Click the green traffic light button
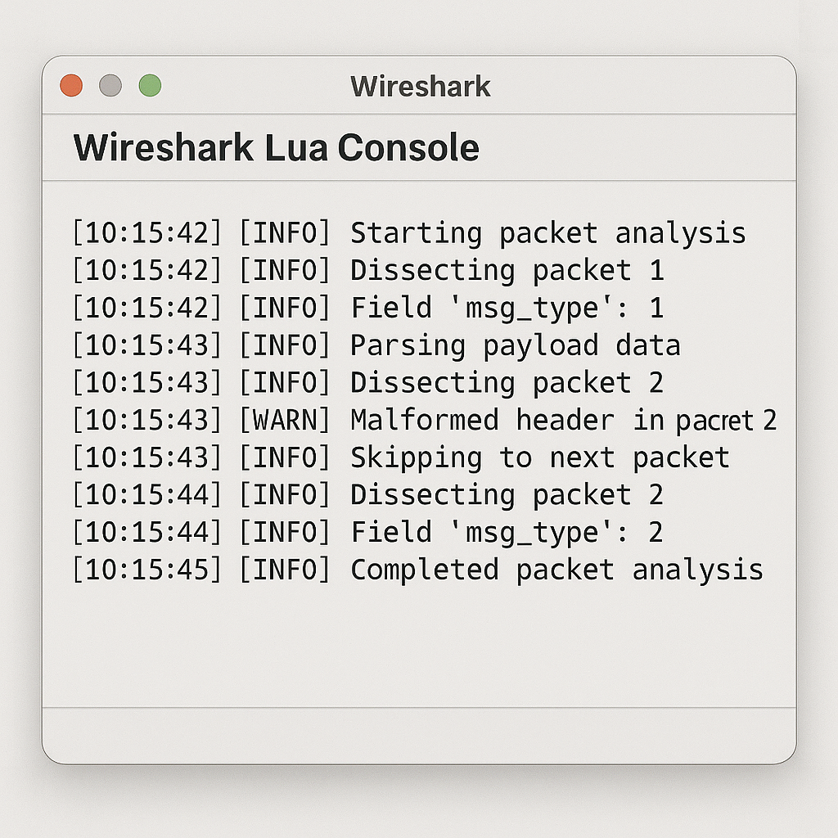 coord(149,84)
